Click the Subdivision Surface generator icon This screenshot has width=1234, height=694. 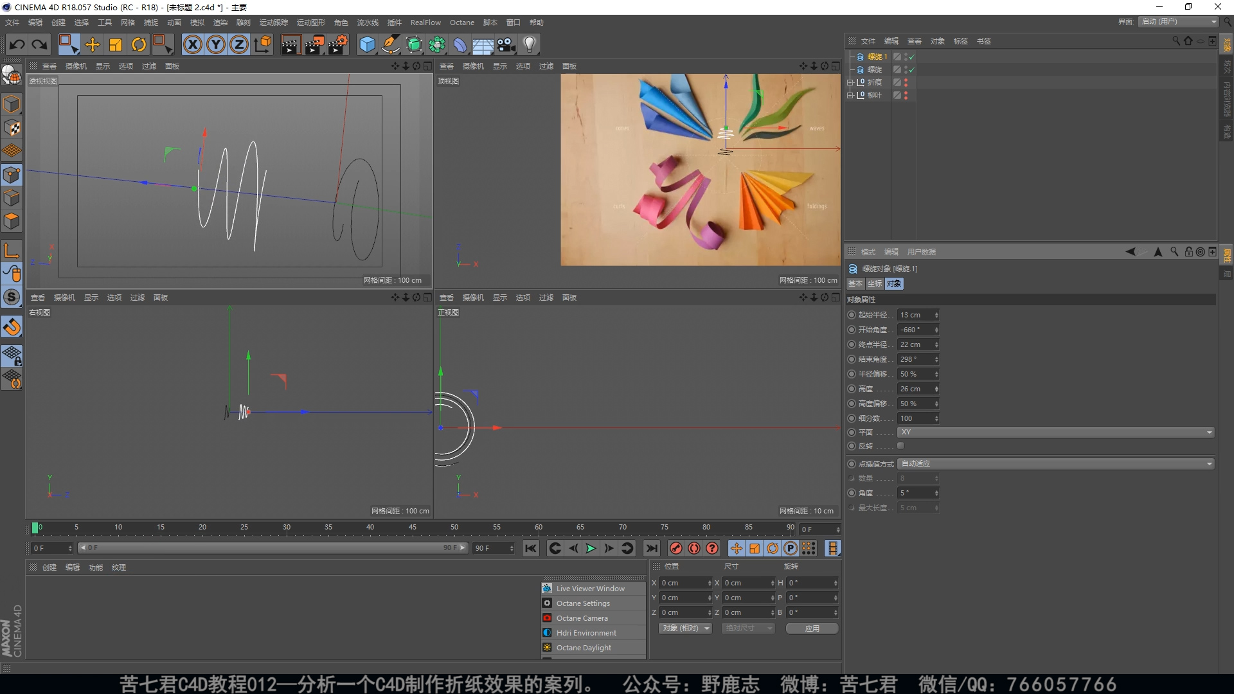pyautogui.click(x=414, y=44)
